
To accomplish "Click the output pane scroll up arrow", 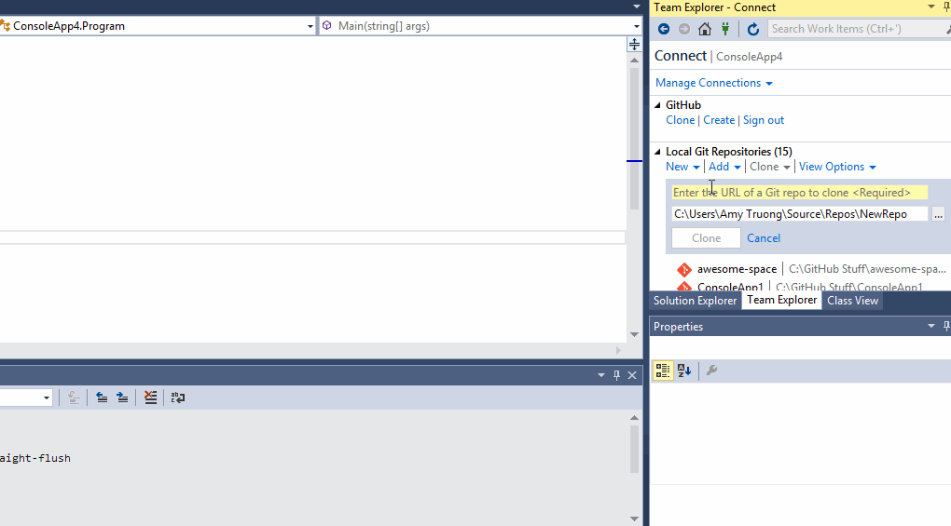I will click(634, 418).
